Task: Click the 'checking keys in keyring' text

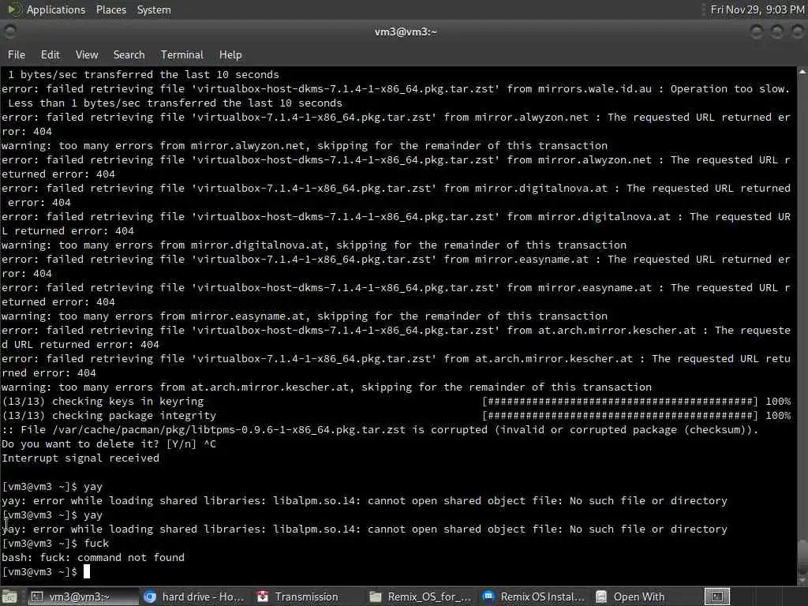Action: (x=128, y=402)
